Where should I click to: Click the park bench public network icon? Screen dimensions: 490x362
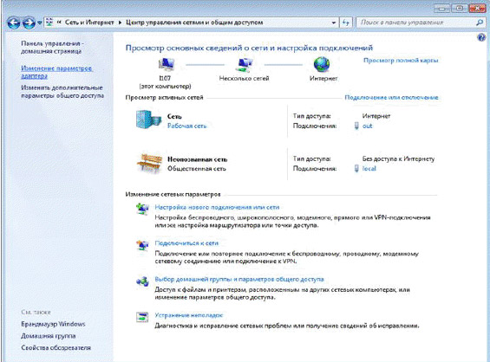tap(149, 164)
